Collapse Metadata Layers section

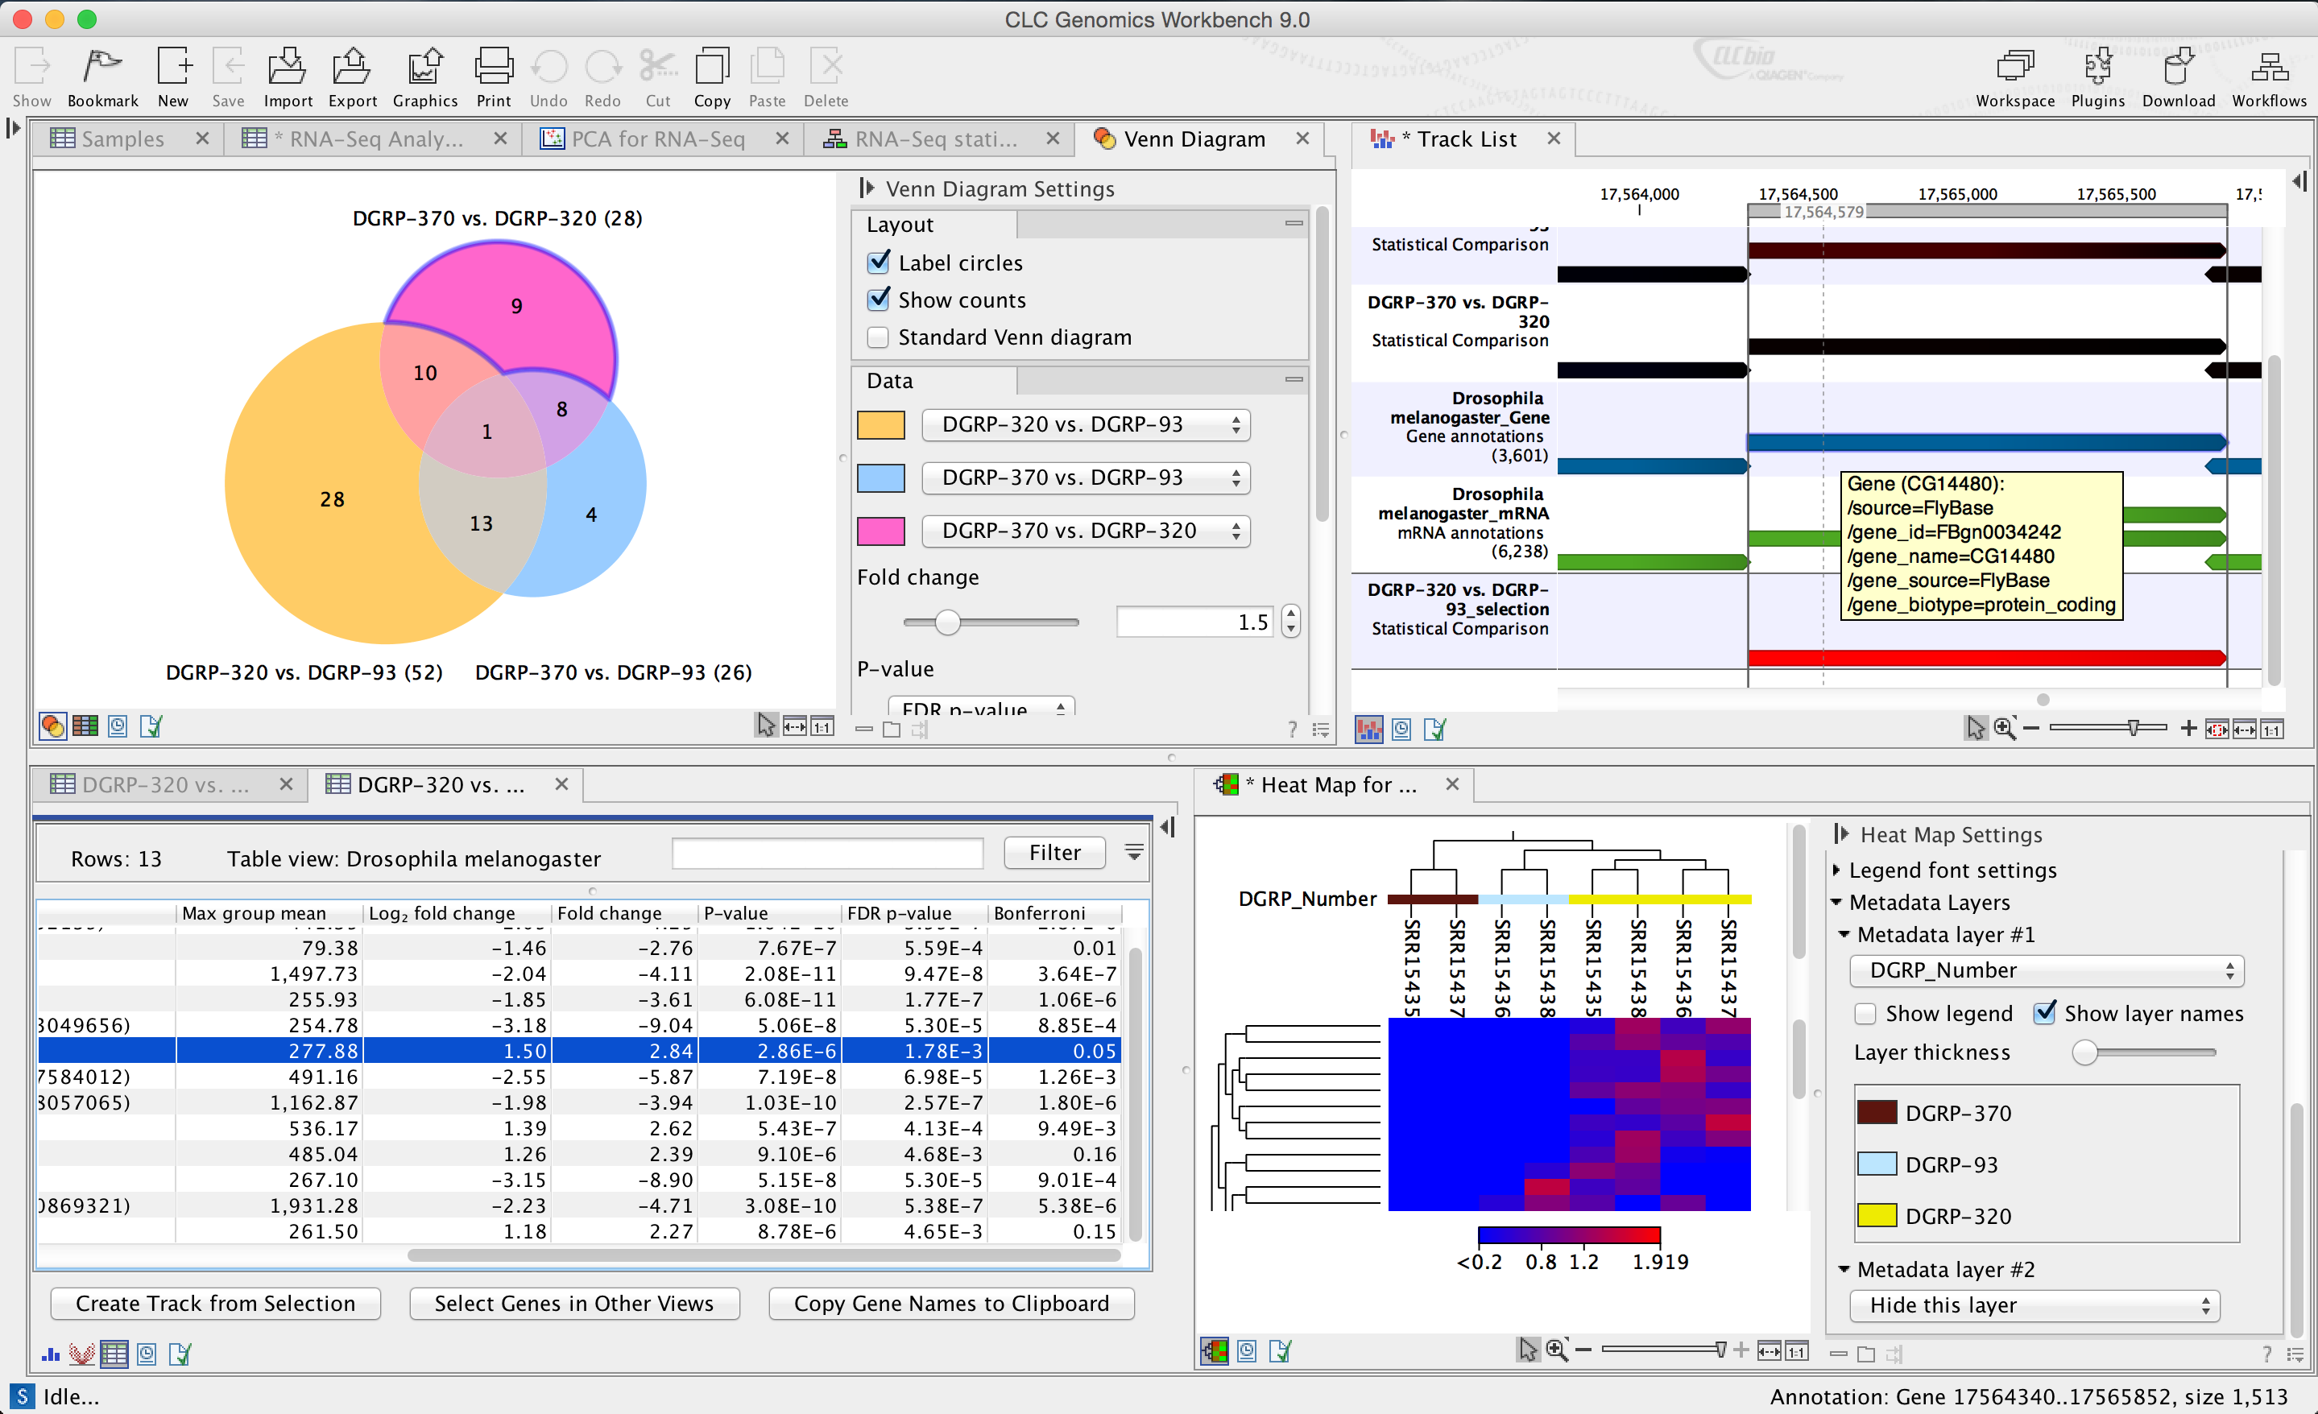click(1836, 902)
